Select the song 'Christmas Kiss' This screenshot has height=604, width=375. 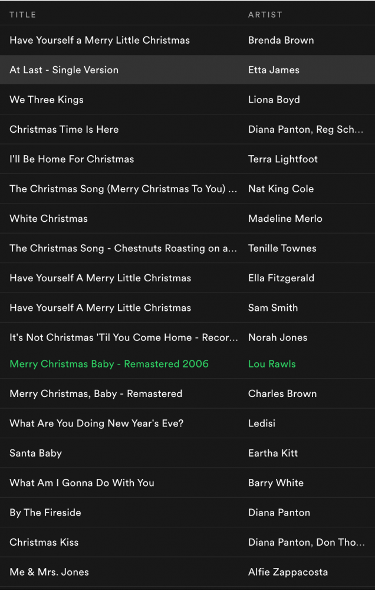[44, 542]
